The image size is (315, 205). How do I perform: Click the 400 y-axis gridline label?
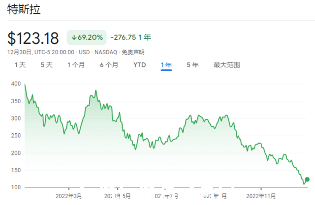pyautogui.click(x=16, y=84)
